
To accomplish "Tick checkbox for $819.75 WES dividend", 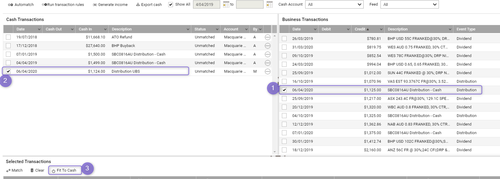I will pyautogui.click(x=284, y=47).
